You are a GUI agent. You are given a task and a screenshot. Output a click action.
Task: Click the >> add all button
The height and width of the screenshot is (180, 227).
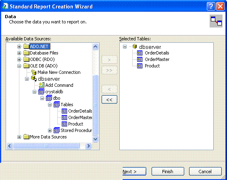[109, 70]
